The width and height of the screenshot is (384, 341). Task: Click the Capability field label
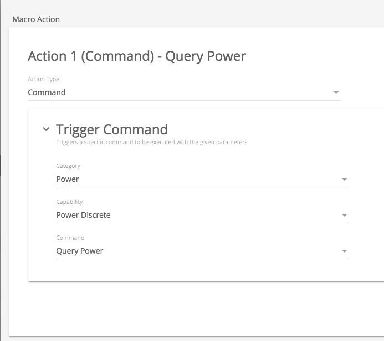[69, 202]
